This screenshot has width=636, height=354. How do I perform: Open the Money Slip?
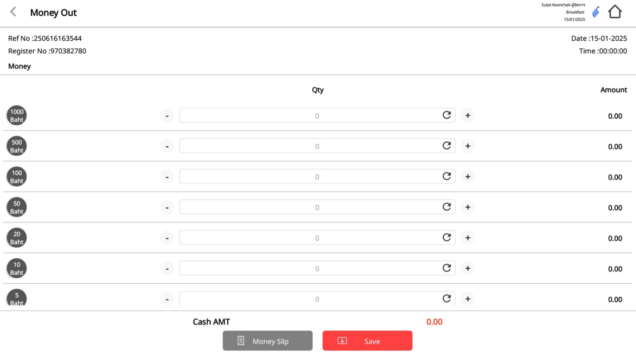pyautogui.click(x=267, y=341)
